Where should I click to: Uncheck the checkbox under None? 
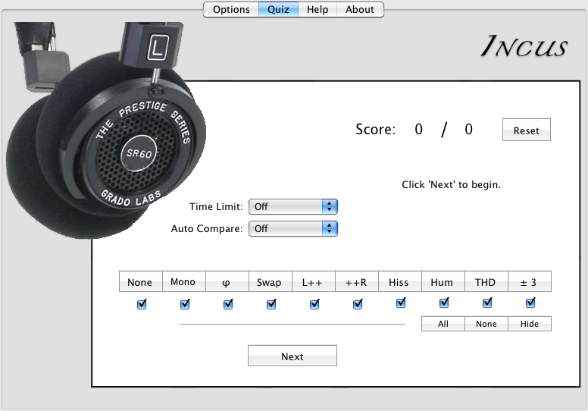(142, 304)
